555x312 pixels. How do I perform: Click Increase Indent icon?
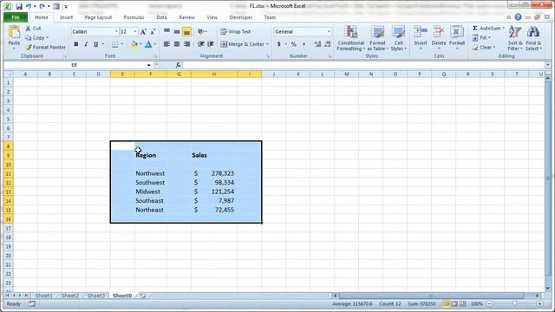point(211,44)
